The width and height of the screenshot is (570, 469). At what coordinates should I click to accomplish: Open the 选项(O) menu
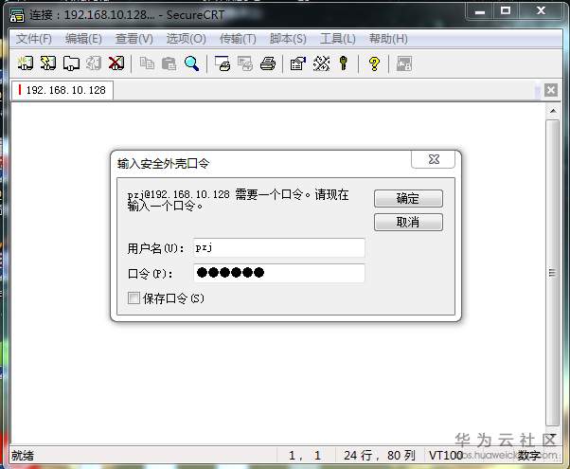pos(186,39)
